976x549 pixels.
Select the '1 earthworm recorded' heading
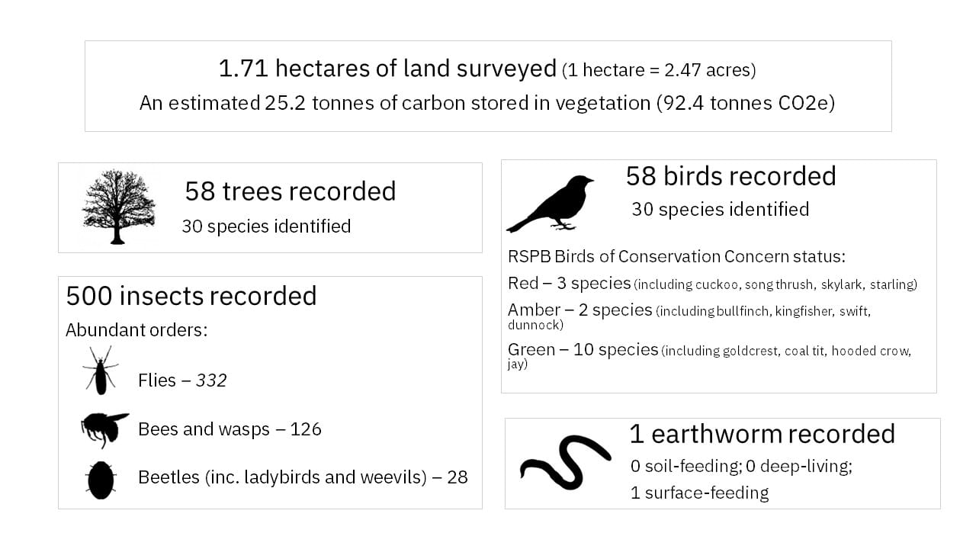click(762, 434)
